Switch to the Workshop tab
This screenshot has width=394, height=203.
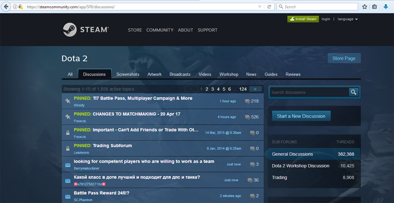(x=229, y=74)
